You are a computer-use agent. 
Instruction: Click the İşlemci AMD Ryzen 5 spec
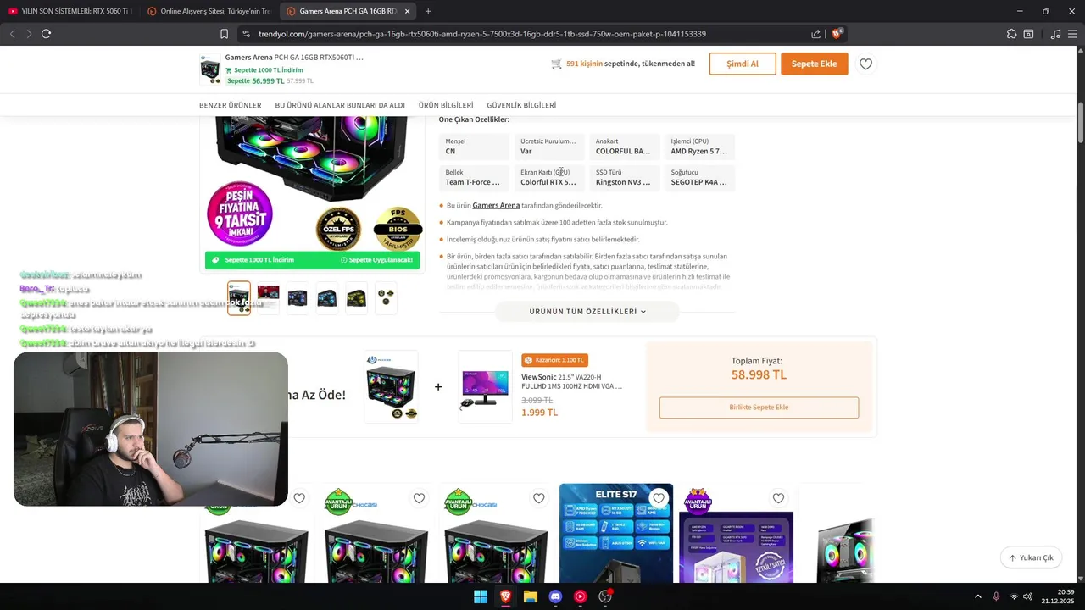tap(699, 147)
